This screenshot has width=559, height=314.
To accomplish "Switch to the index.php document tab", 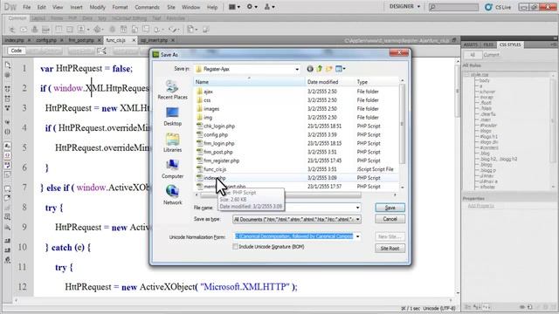I will click(14, 40).
